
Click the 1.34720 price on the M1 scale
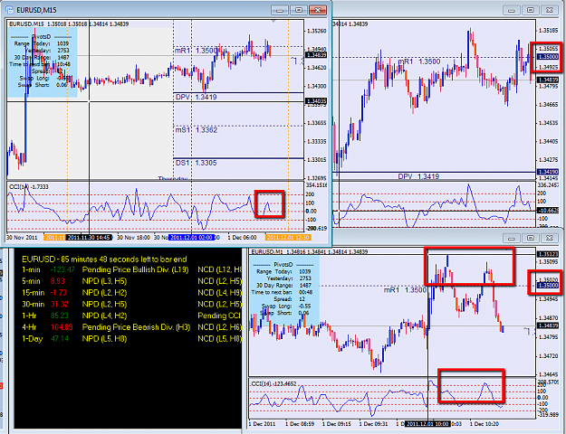click(x=548, y=355)
